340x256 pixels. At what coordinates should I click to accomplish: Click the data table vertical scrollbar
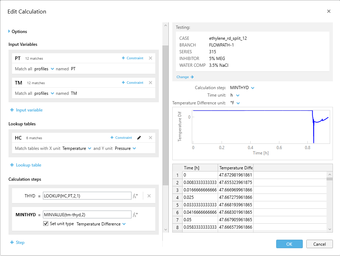329,202
